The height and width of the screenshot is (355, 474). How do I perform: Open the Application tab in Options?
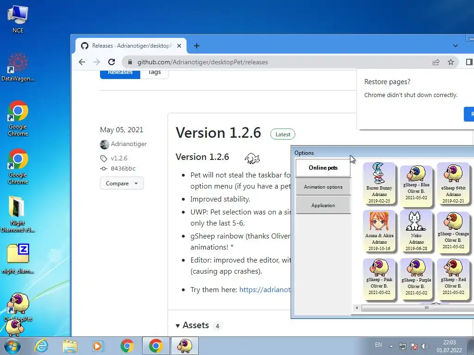click(x=323, y=205)
